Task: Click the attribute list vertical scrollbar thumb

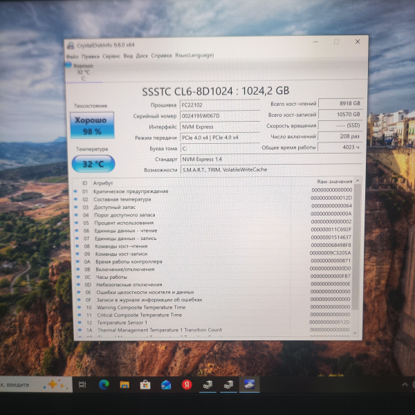Action: [x=357, y=247]
